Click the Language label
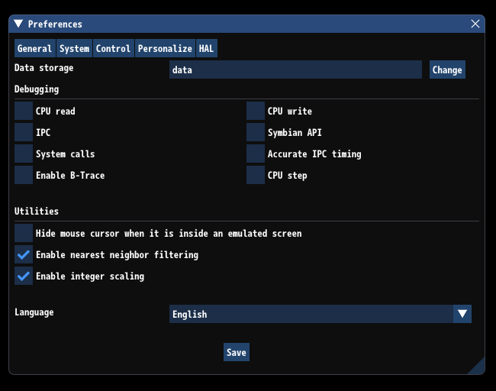 point(34,312)
